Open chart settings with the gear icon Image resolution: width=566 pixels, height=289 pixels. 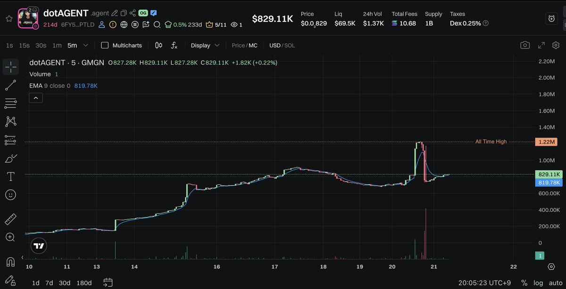556,45
